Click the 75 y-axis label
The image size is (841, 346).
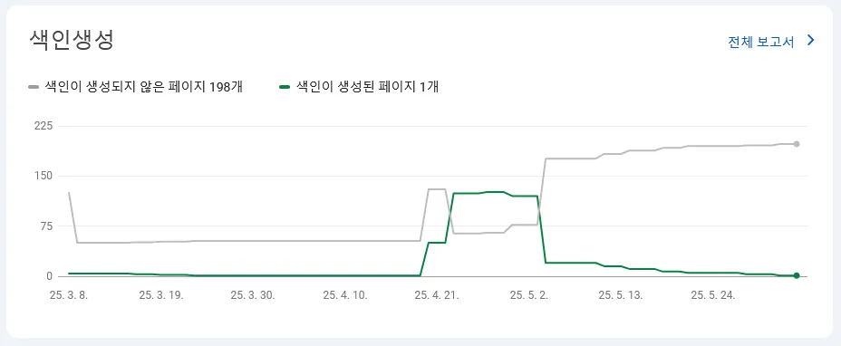tap(45, 226)
